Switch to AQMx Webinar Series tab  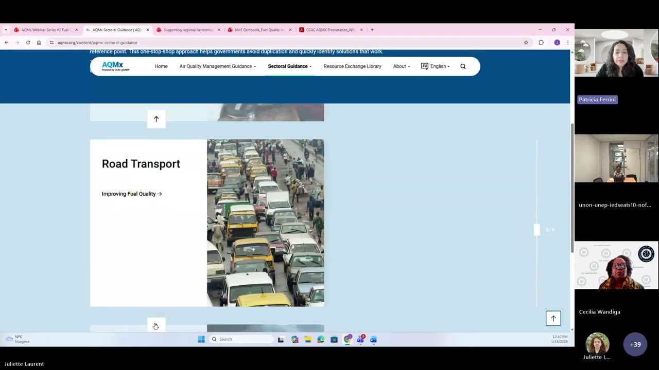point(45,30)
